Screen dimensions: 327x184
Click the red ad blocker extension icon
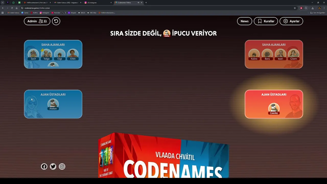pyautogui.click(x=301, y=8)
